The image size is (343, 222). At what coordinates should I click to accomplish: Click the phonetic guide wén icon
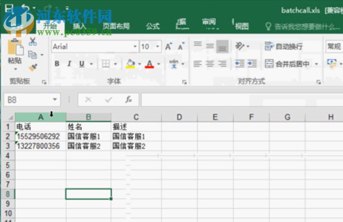click(174, 64)
